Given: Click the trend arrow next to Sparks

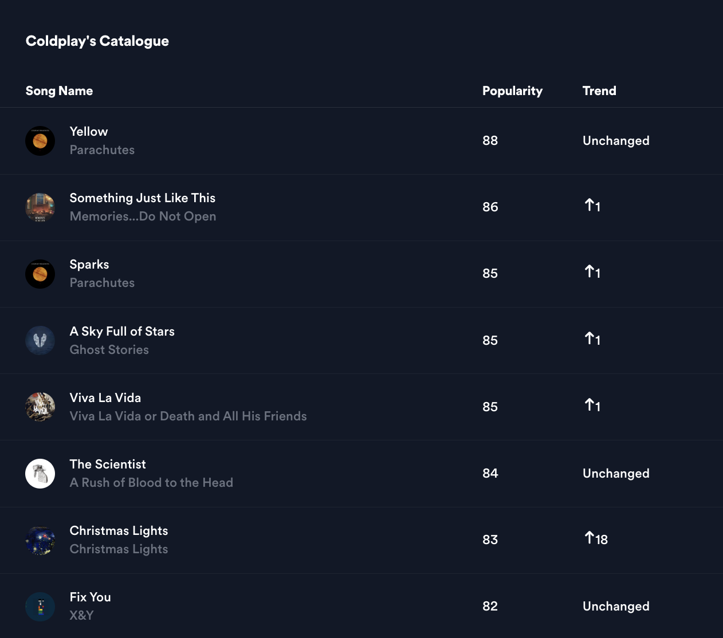Looking at the screenshot, I should pos(592,273).
